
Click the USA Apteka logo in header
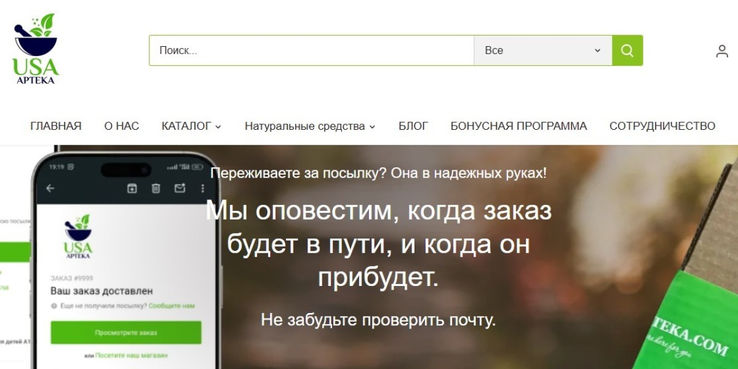pos(36,49)
